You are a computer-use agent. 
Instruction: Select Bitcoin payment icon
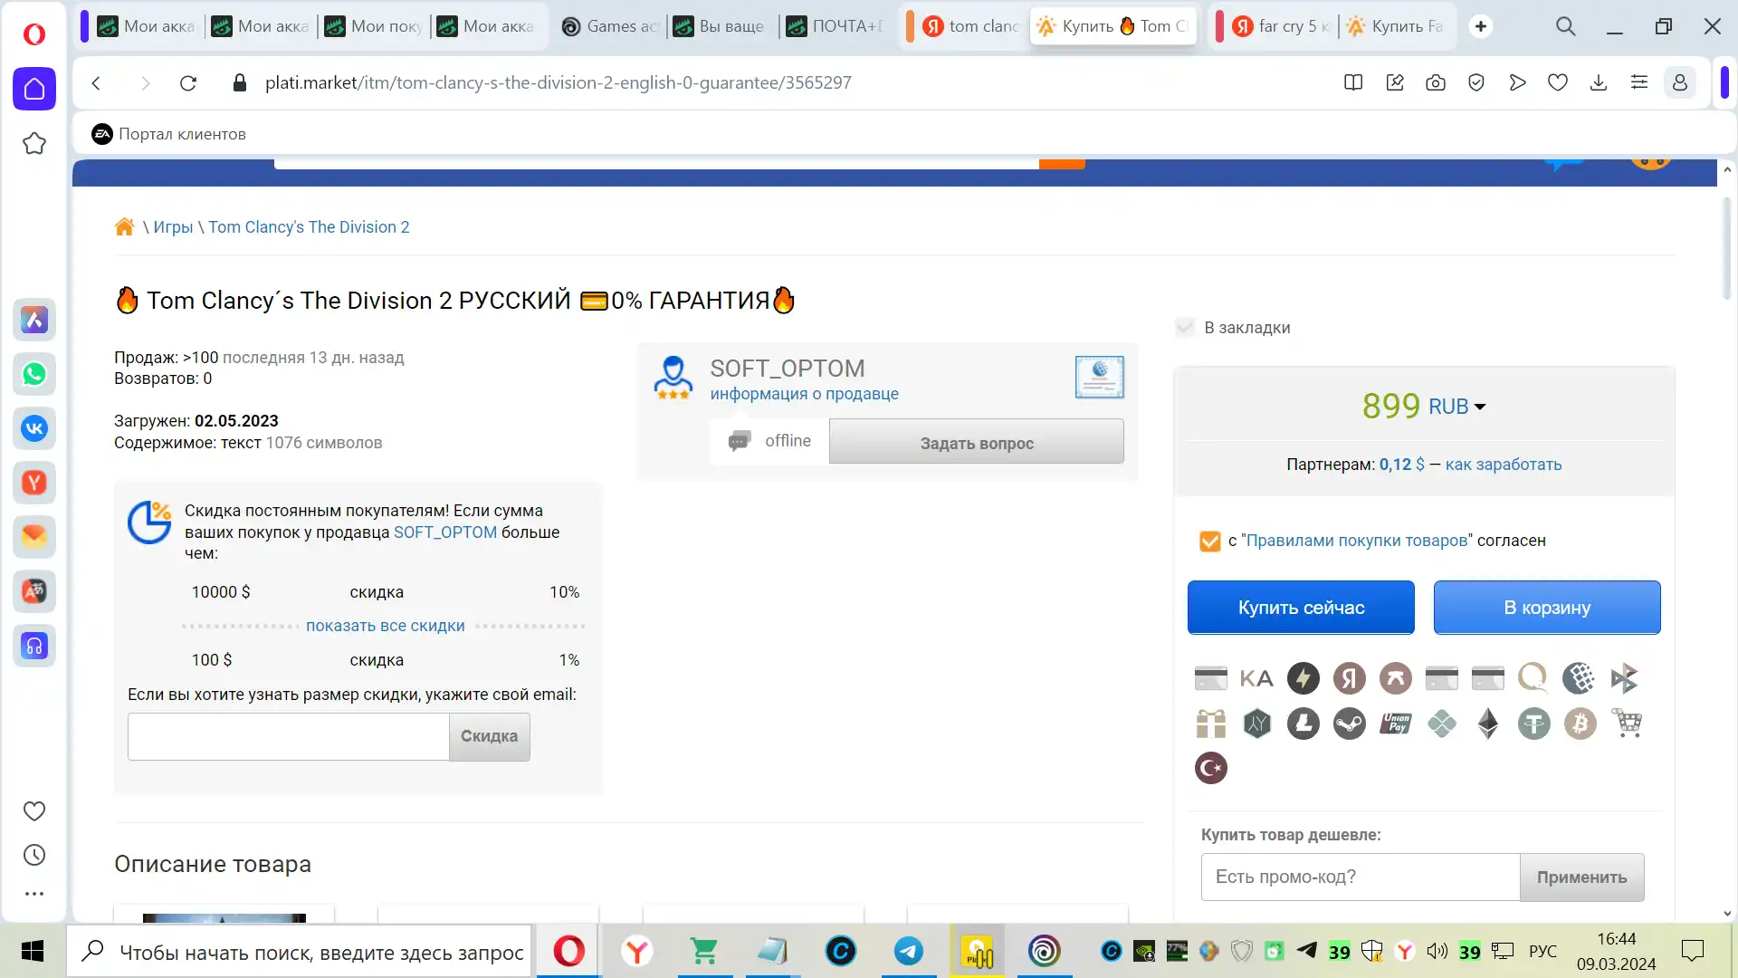[x=1580, y=724]
